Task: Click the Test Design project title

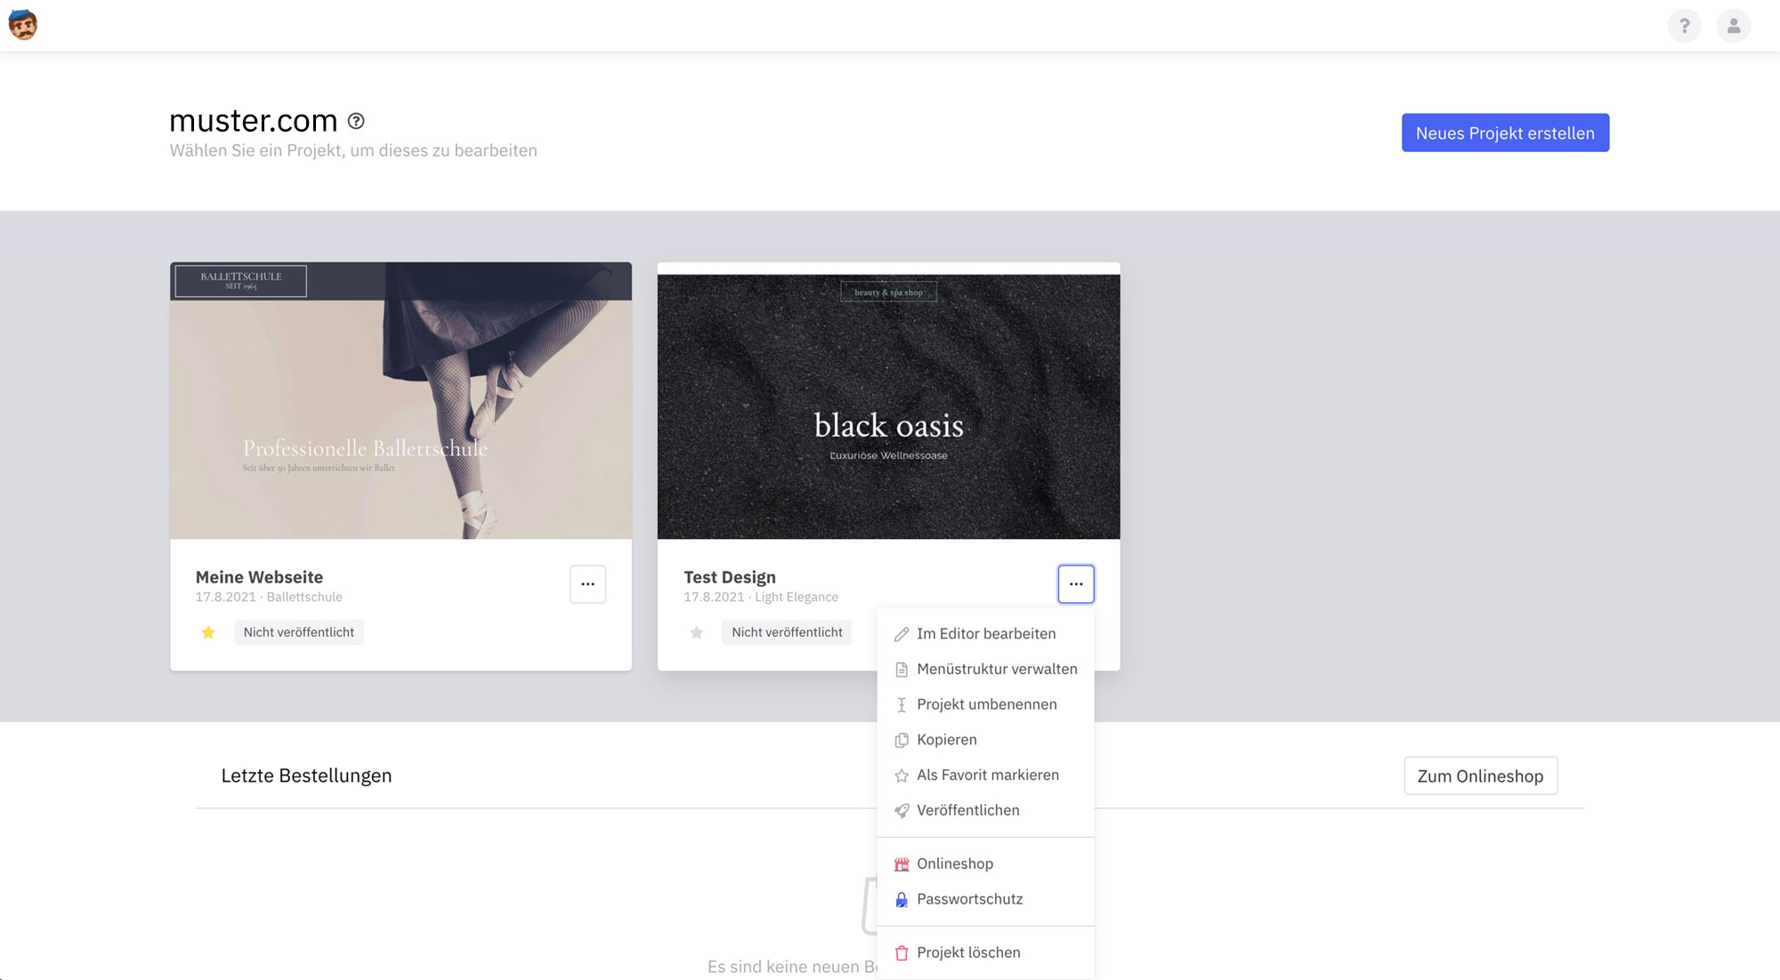Action: [730, 577]
